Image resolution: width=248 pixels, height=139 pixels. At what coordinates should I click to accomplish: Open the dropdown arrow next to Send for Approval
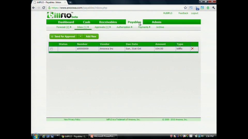81,36
